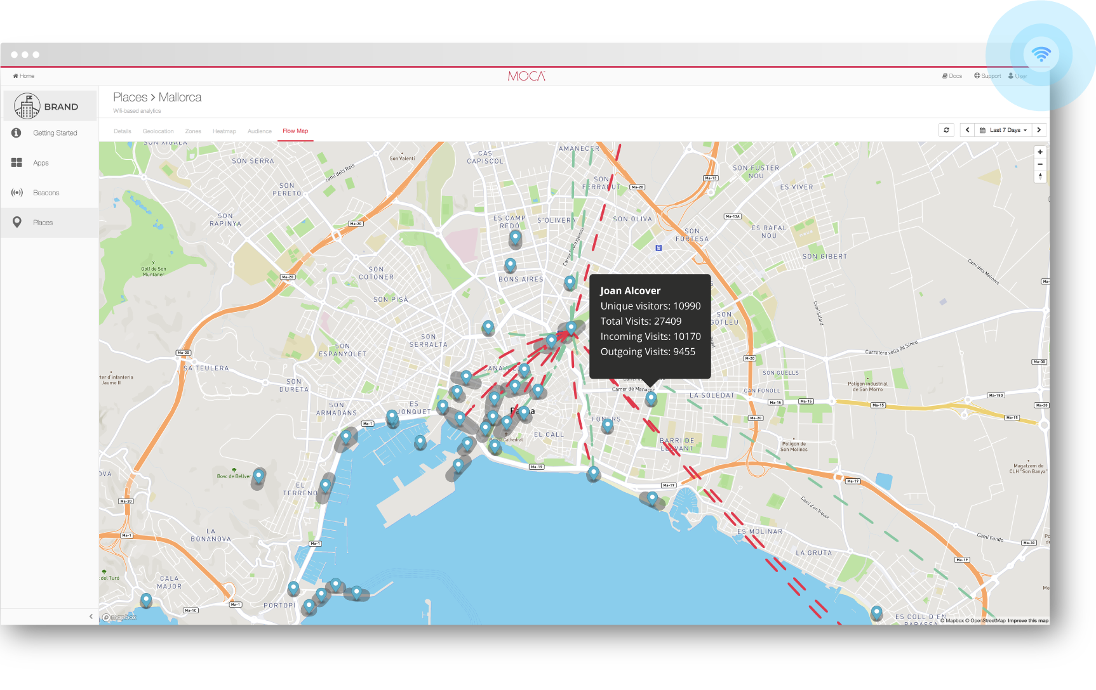The width and height of the screenshot is (1096, 690).
Task: Go to Places in the breadcrumb
Action: point(130,97)
